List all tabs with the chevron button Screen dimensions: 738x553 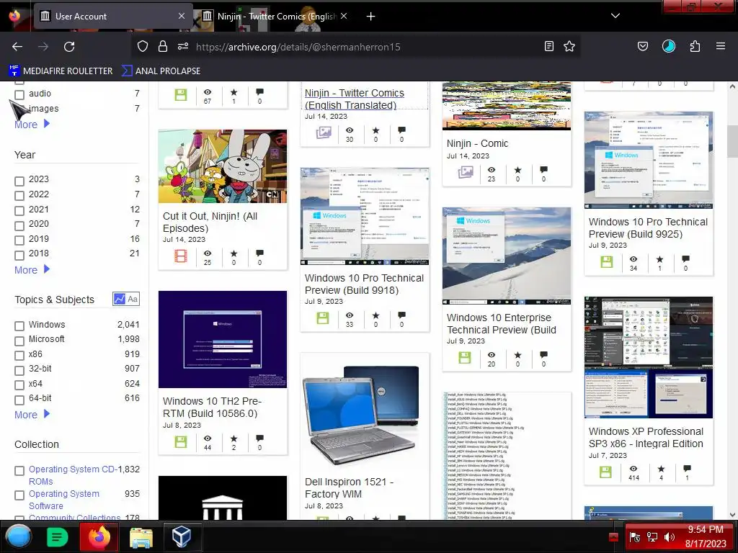tap(615, 16)
